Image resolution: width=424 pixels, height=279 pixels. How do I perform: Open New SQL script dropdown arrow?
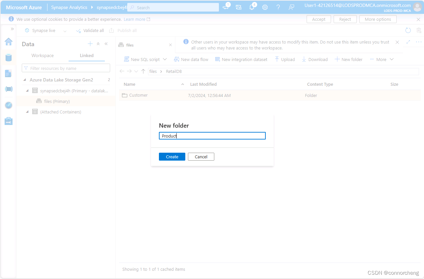[165, 59]
